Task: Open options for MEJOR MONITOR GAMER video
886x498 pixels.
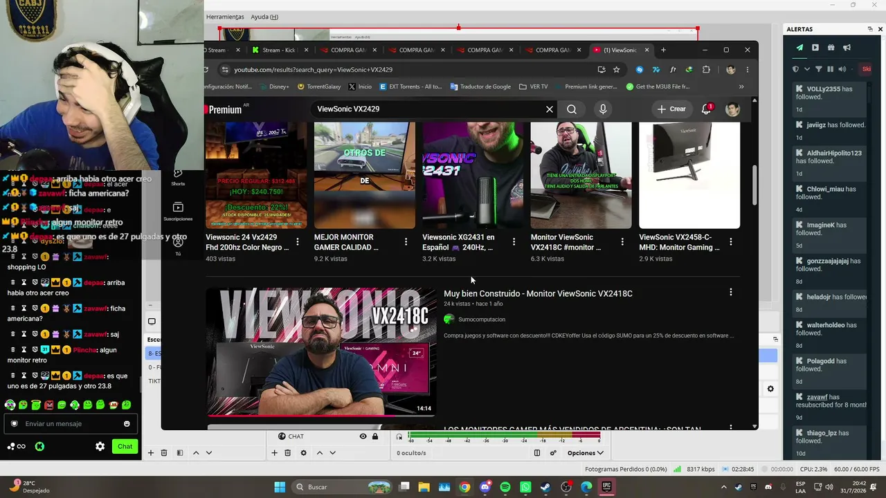Action: [406, 241]
